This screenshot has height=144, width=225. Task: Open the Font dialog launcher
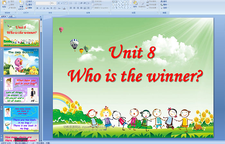pyautogui.click(x=67, y=13)
